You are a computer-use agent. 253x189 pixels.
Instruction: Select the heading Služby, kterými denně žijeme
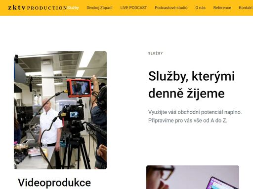coord(191,85)
